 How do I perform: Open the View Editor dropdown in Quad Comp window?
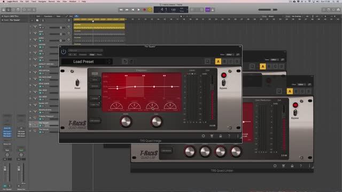tap(275, 60)
